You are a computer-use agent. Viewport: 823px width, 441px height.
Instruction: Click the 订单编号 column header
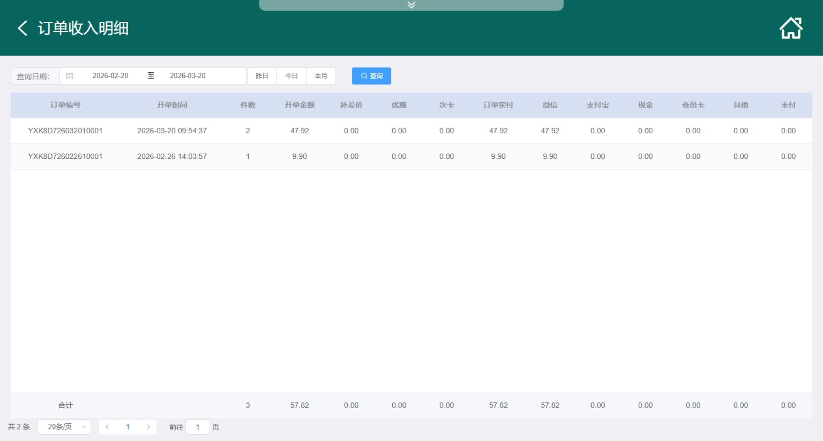click(x=65, y=105)
